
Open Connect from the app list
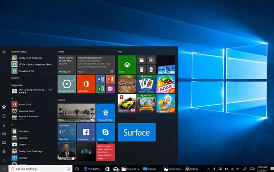pos(33,158)
